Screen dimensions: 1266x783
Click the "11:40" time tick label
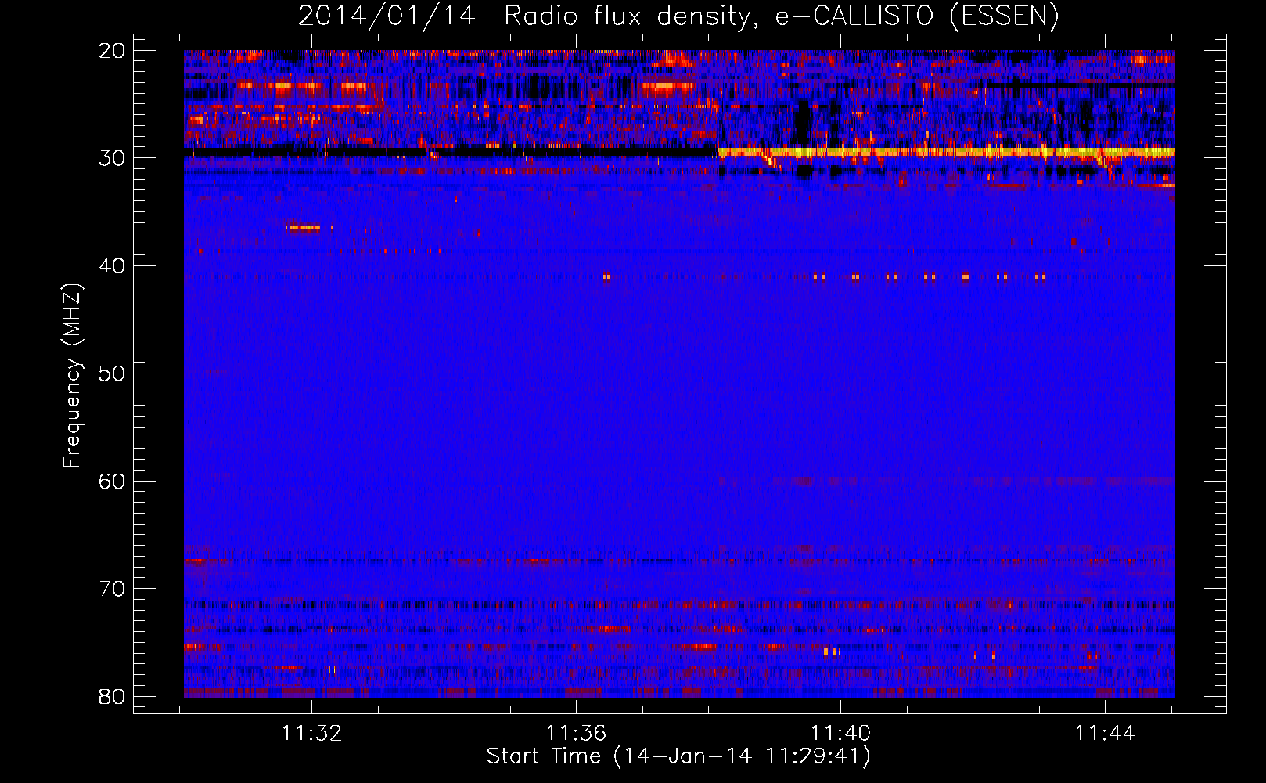[841, 733]
